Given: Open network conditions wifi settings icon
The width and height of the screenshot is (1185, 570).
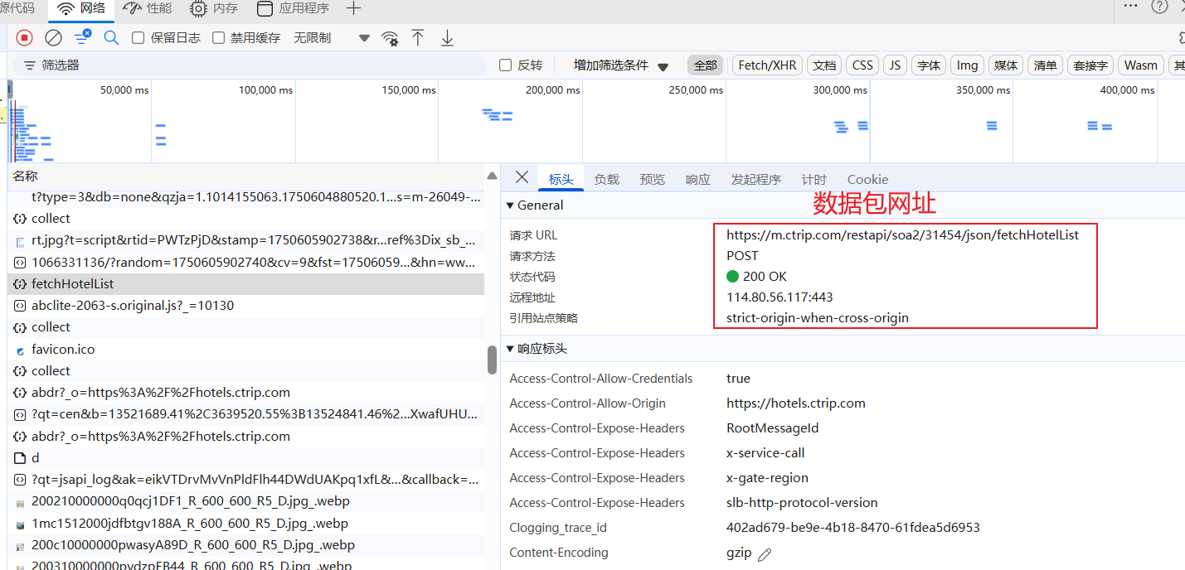Looking at the screenshot, I should pos(390,38).
